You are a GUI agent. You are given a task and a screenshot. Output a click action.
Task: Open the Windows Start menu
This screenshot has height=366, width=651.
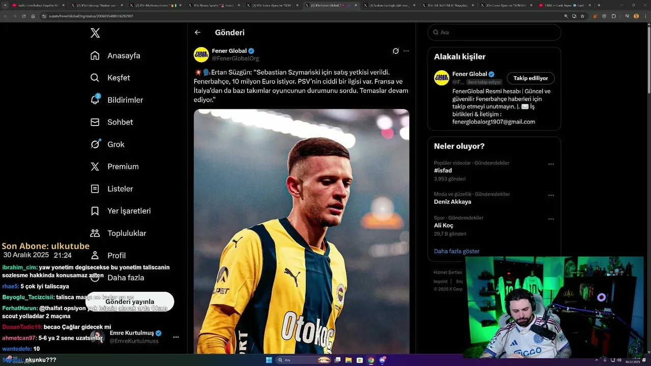click(269, 360)
